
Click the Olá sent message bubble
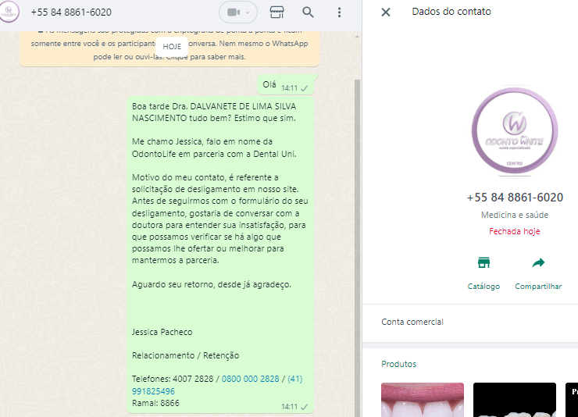click(285, 85)
